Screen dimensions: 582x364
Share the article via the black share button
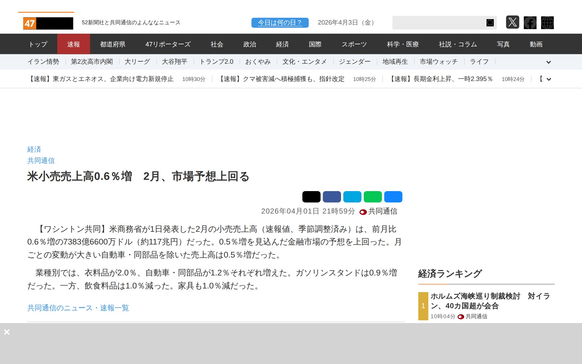(x=311, y=197)
